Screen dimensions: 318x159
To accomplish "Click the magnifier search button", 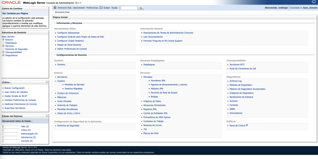I will coord(141,8).
